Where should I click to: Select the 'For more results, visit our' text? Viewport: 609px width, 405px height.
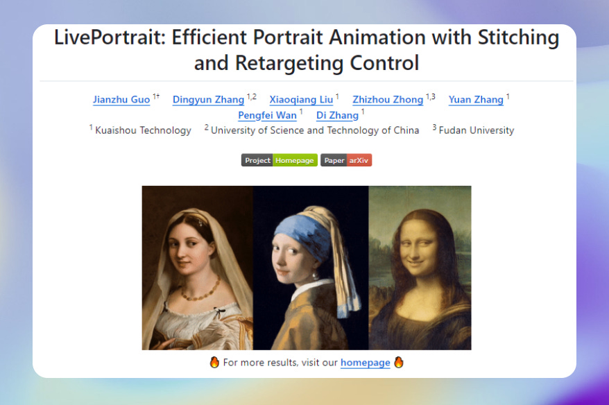280,362
